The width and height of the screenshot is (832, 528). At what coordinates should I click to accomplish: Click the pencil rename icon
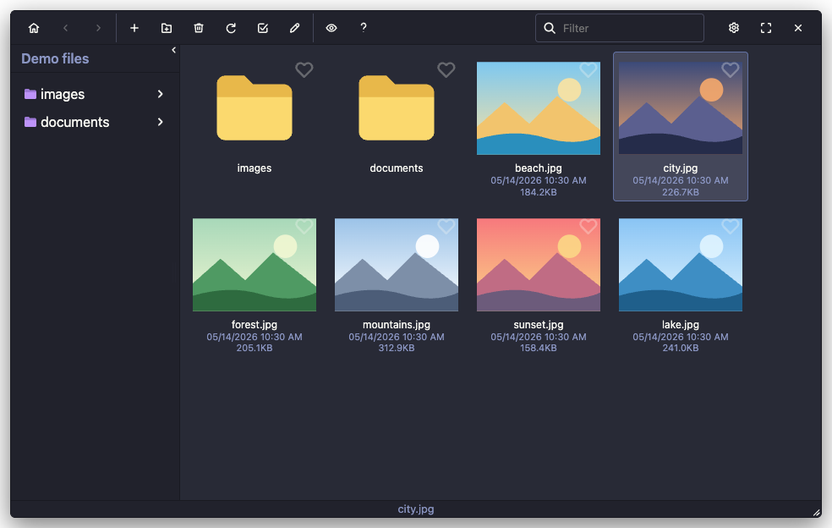pos(295,28)
